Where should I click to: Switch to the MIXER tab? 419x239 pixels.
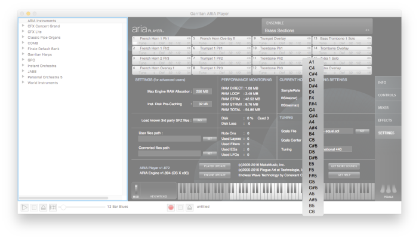(x=388, y=108)
